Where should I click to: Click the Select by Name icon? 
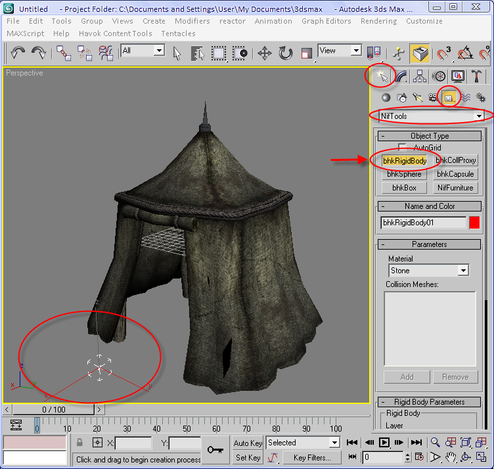point(197,53)
